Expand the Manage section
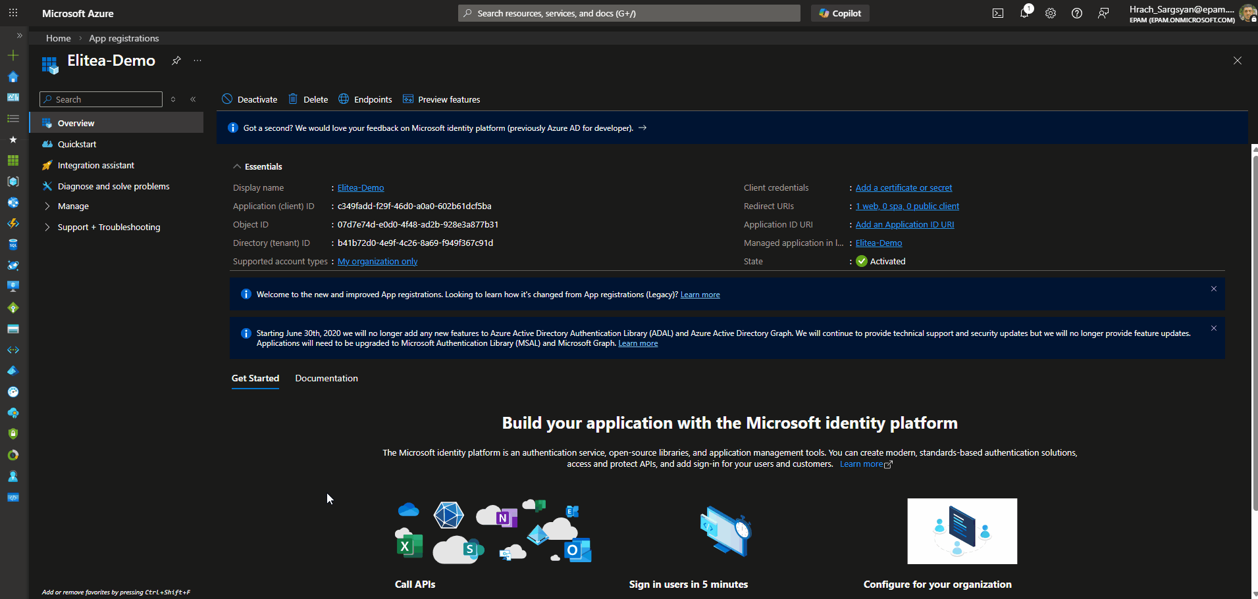This screenshot has height=599, width=1258. point(72,206)
